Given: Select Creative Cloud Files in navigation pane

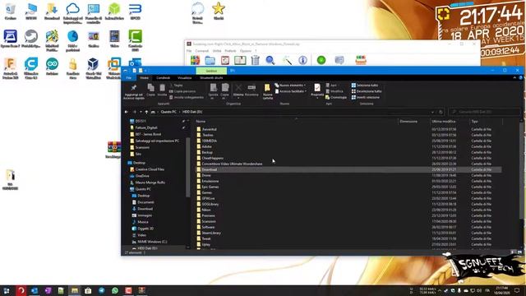Looking at the screenshot, I should 150,169.
